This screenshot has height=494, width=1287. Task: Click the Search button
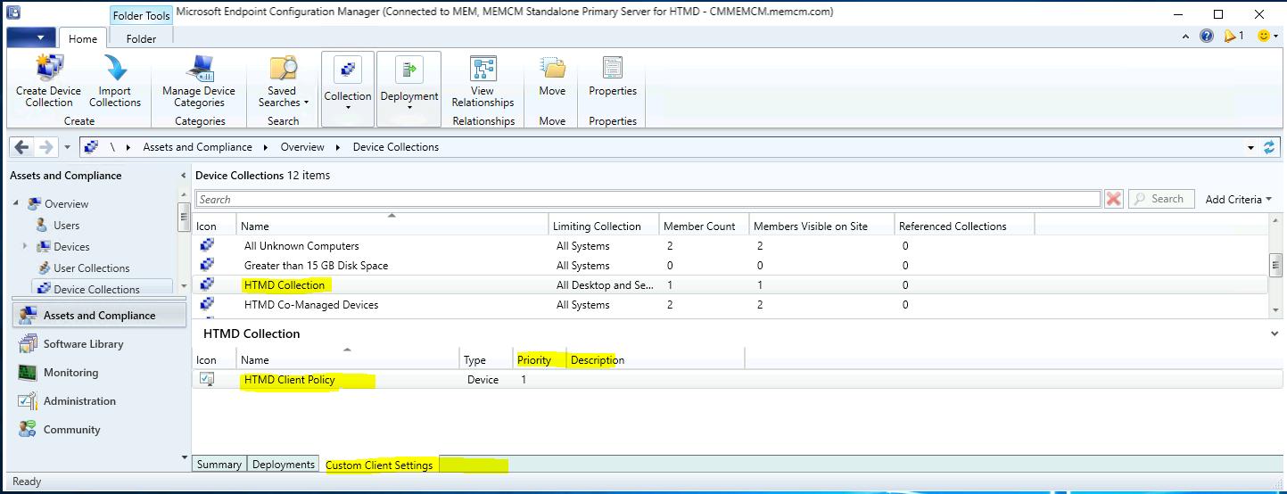[x=1161, y=199]
